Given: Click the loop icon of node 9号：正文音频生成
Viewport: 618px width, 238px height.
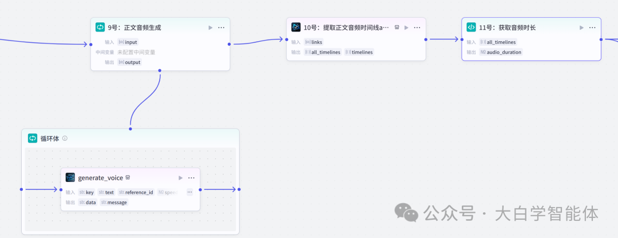Looking at the screenshot, I should click(100, 27).
